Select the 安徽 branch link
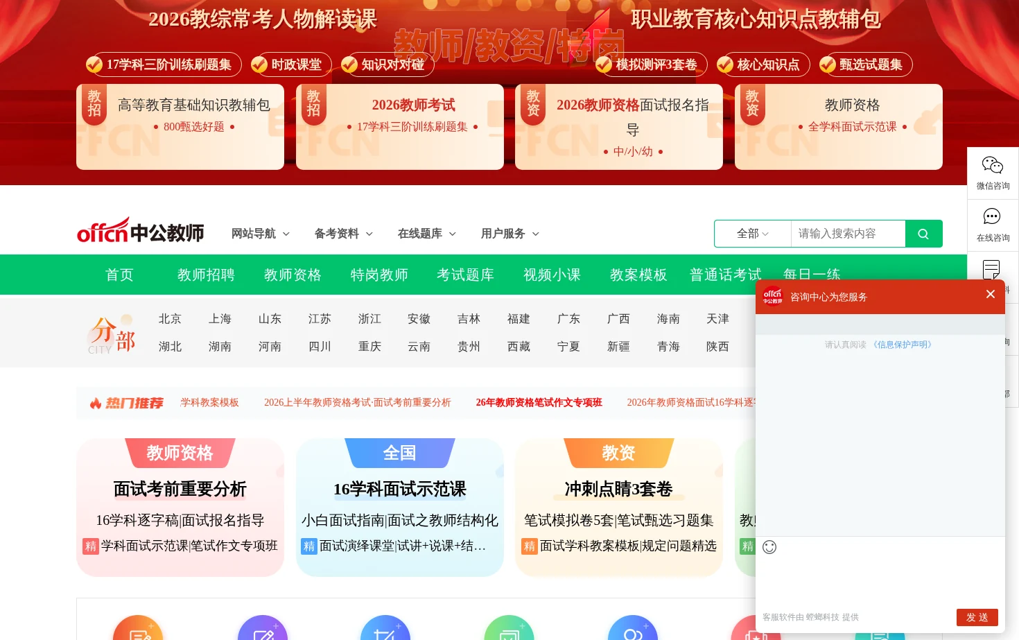Screen dimensions: 1019x640 click(419, 318)
